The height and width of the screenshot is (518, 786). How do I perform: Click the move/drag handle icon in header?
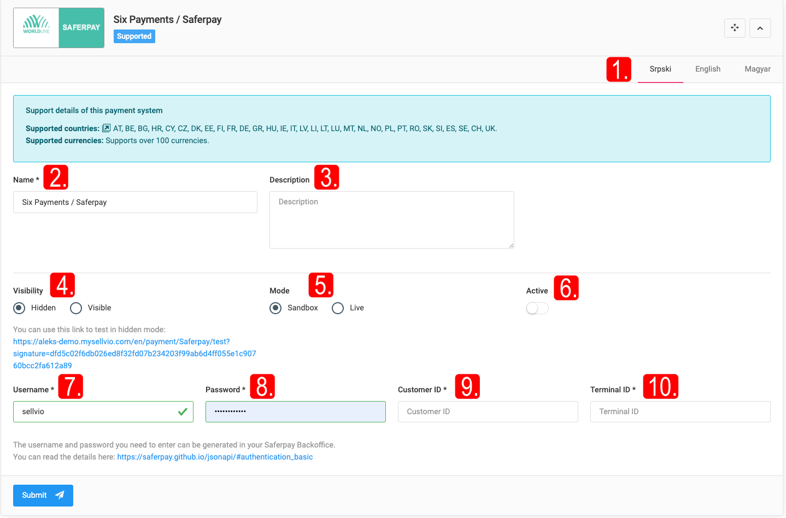click(735, 28)
